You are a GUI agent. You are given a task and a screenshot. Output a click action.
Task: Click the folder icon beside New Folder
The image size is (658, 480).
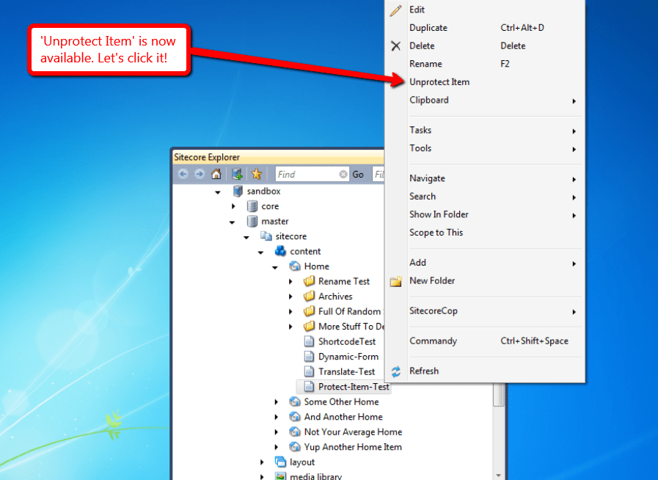point(395,280)
